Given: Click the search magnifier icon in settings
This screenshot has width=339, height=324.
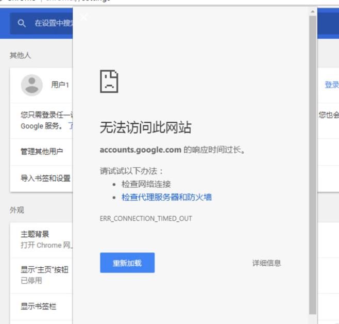Looking at the screenshot, I should click(x=22, y=23).
